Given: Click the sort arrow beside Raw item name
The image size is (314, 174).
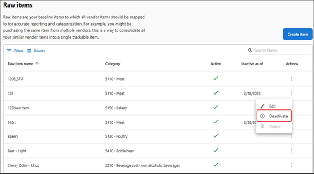Looking at the screenshot, I should click(x=37, y=64).
